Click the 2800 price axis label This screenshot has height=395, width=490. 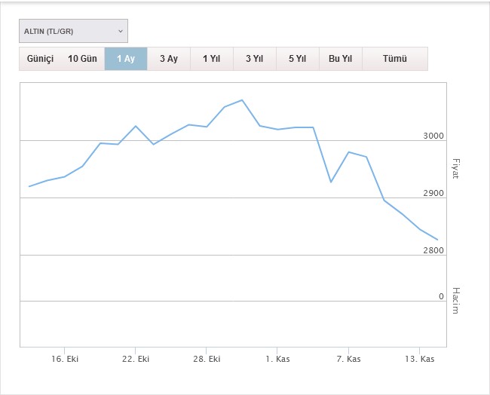(433, 250)
